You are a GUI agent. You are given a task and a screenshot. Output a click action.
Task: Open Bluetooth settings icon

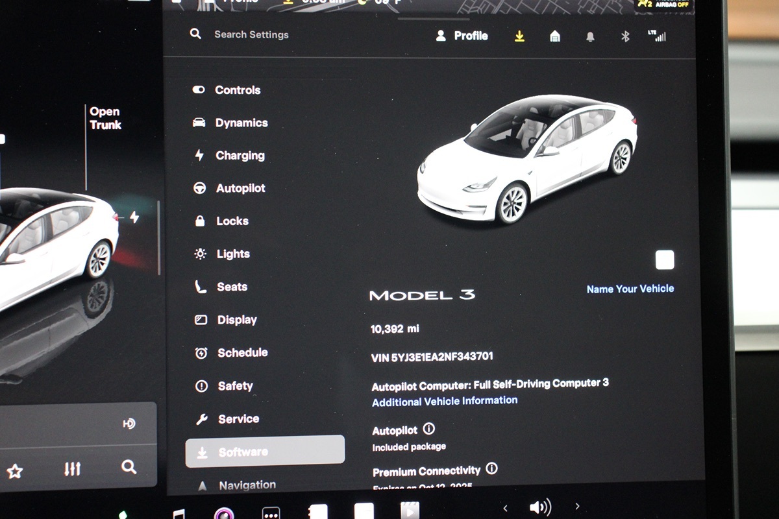pyautogui.click(x=625, y=36)
